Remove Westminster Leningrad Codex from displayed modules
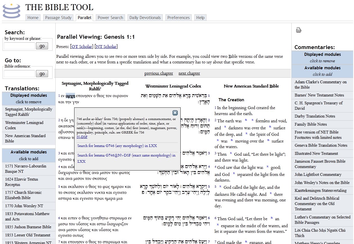 [29, 125]
